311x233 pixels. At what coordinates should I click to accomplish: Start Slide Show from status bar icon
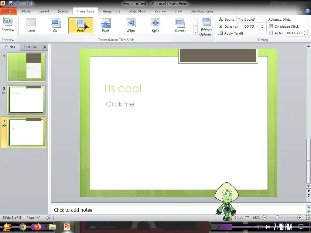click(247, 218)
